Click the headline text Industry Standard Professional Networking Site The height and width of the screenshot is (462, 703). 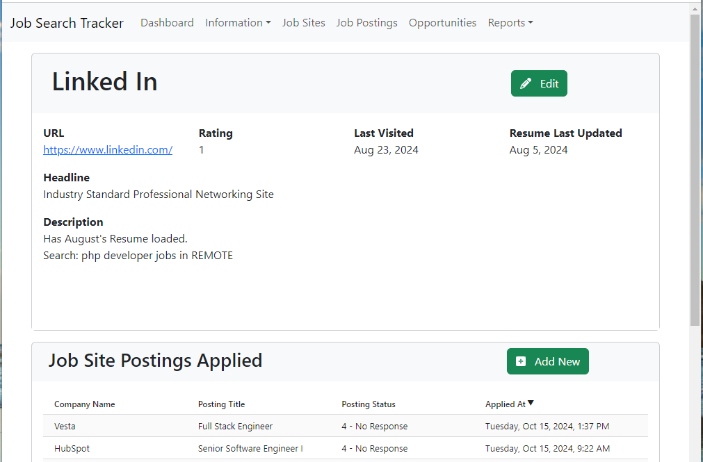pyautogui.click(x=159, y=194)
